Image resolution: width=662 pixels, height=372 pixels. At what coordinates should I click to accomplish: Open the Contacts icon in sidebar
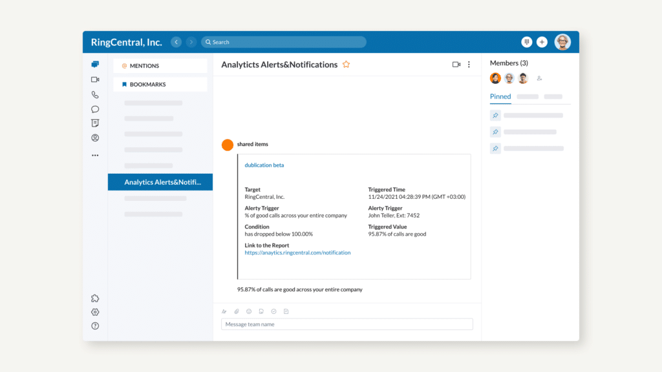(x=95, y=138)
